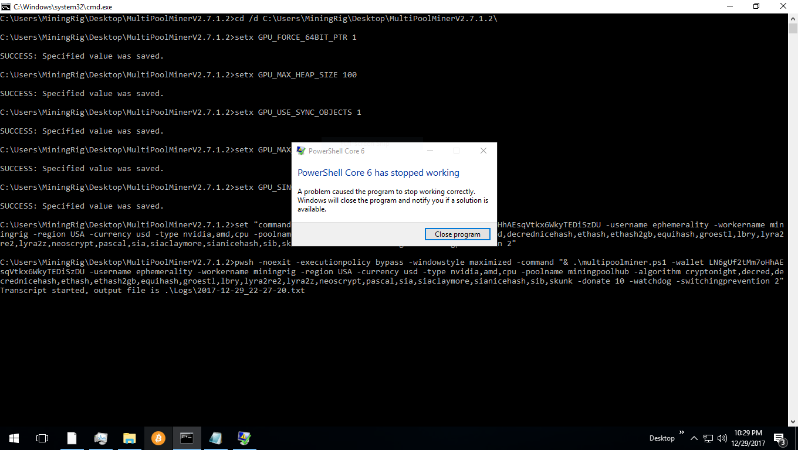Click the Desktop toolbar label
Viewport: 798px width, 450px height.
tap(662, 438)
